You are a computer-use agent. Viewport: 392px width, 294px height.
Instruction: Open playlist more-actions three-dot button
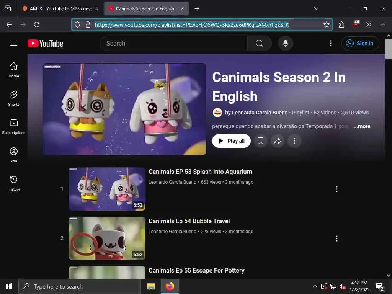[294, 141]
